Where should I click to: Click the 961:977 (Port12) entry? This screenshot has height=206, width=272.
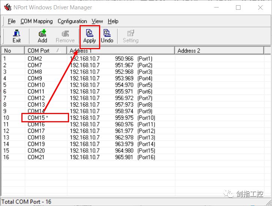click(135, 131)
